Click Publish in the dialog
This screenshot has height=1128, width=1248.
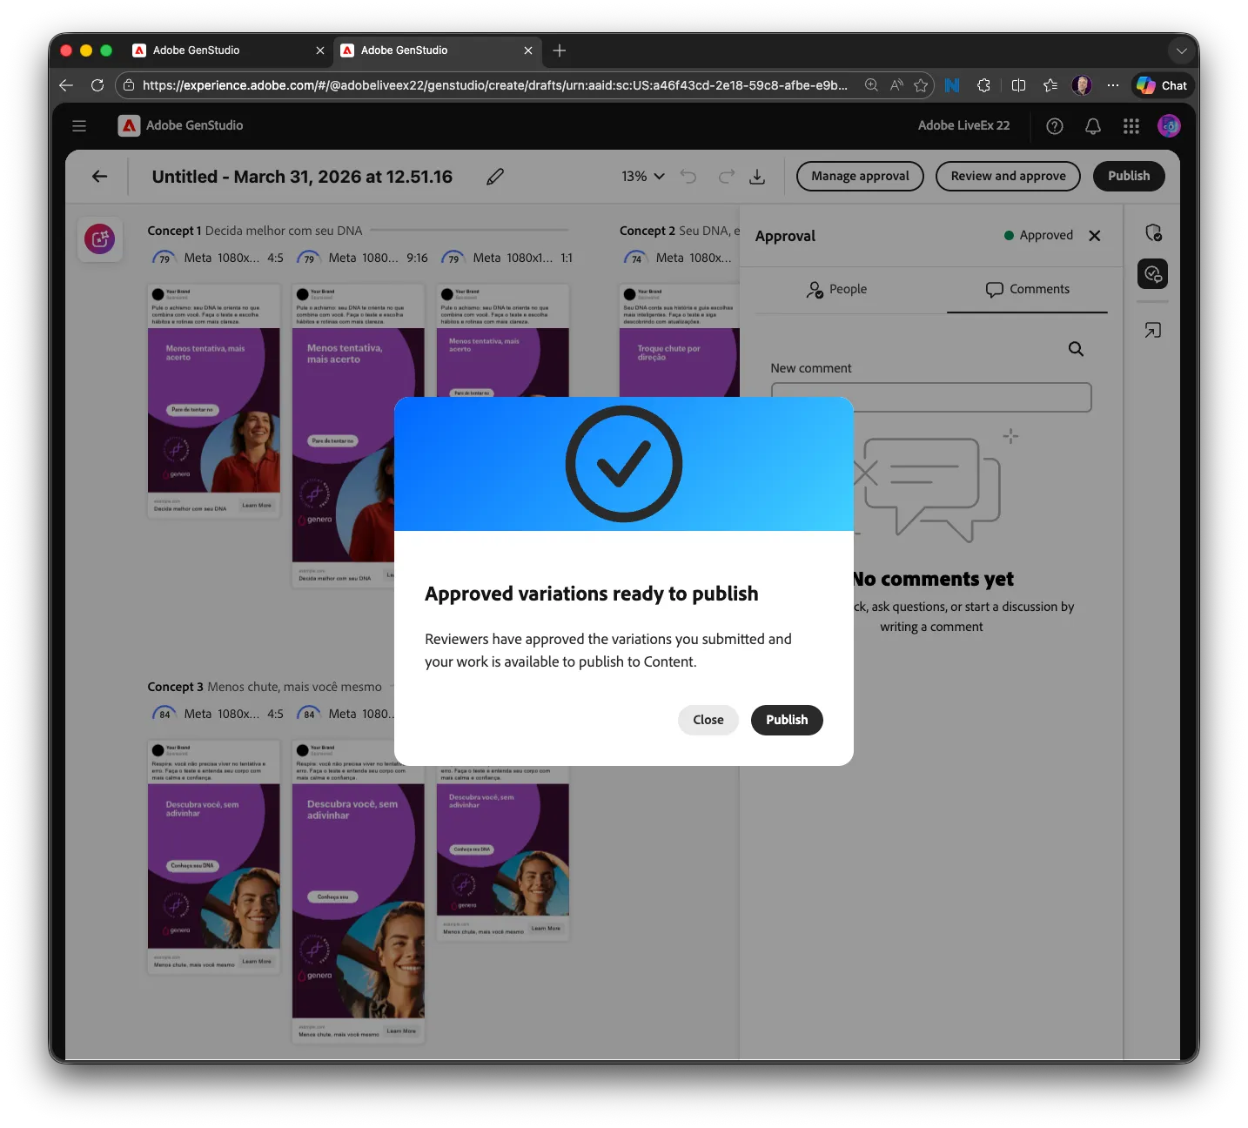787,720
